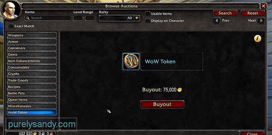Click the minimum level range field
Viewport: 272px width, 135px height.
pyautogui.click(x=78, y=18)
